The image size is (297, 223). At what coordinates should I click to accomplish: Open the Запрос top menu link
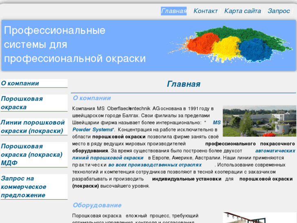point(279,11)
